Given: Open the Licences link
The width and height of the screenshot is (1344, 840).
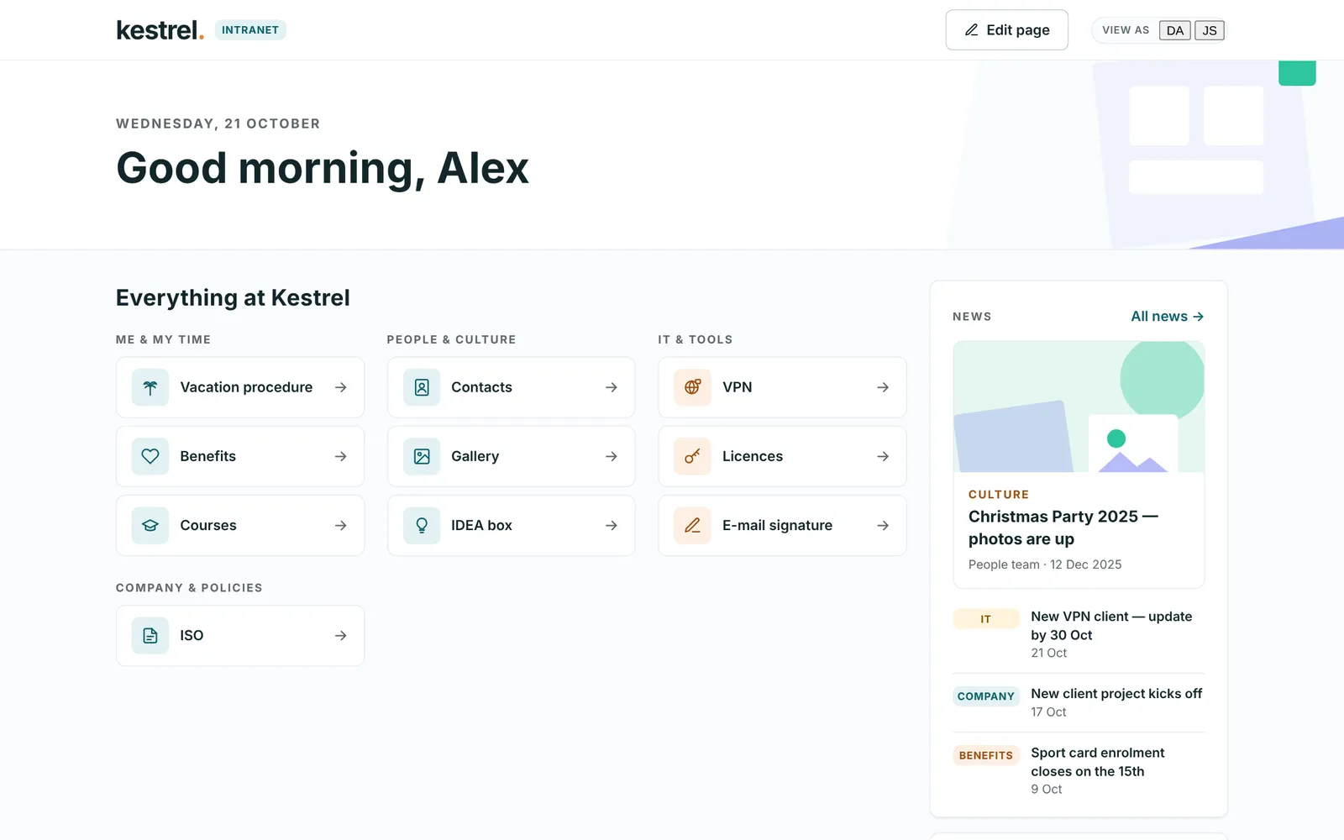Looking at the screenshot, I should coord(783,456).
